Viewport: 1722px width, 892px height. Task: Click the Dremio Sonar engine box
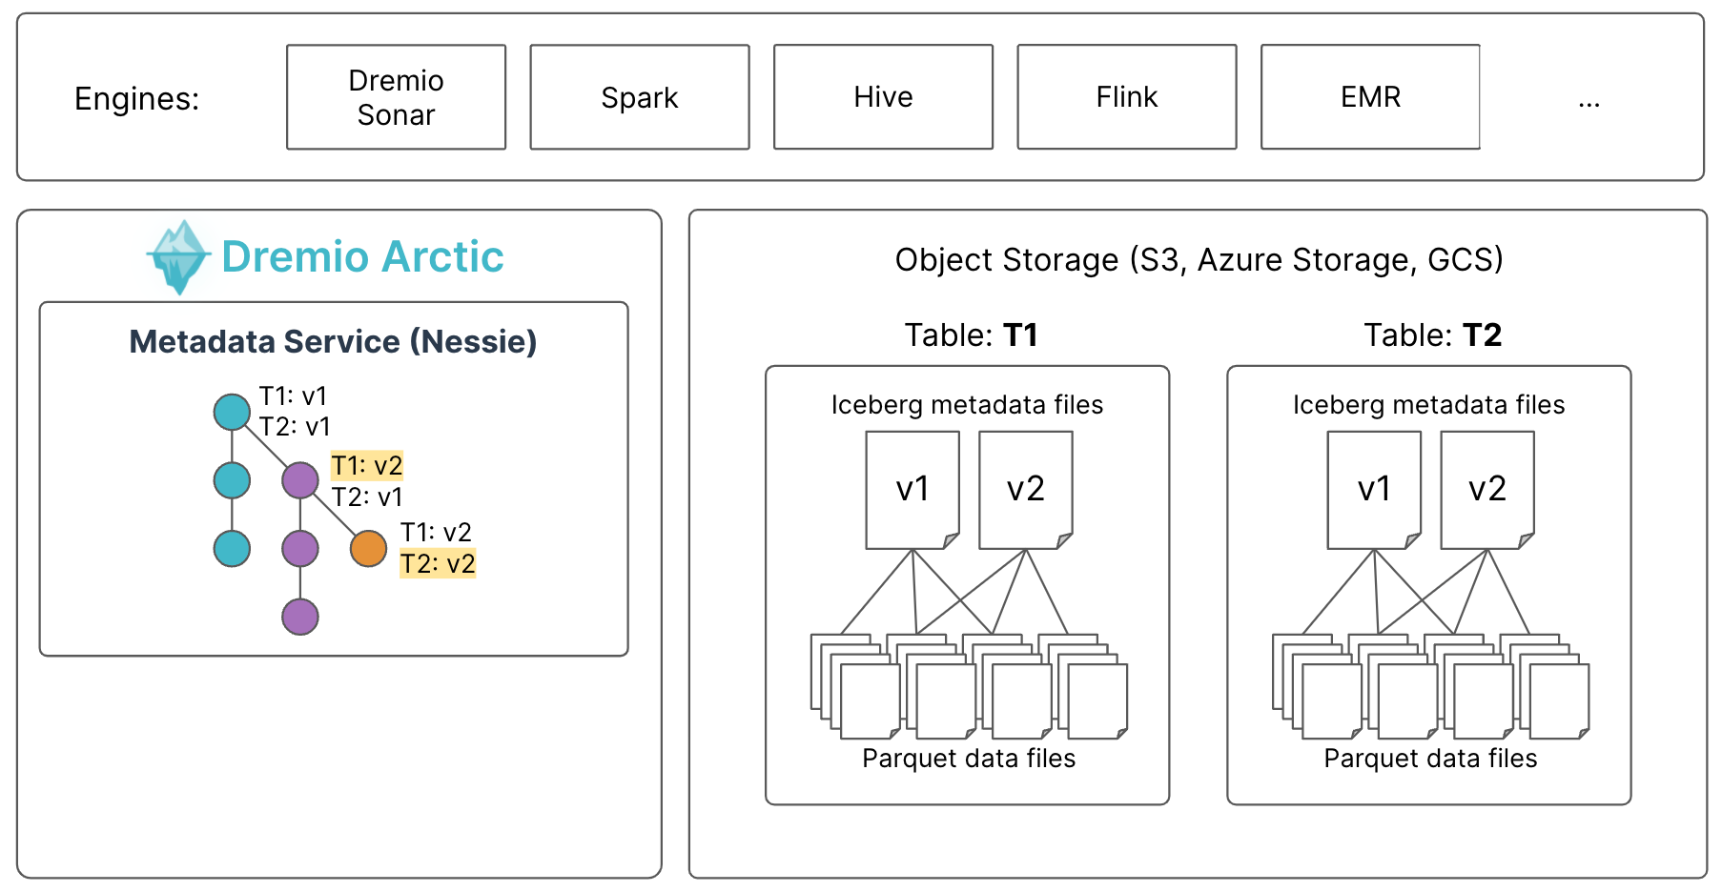(396, 97)
